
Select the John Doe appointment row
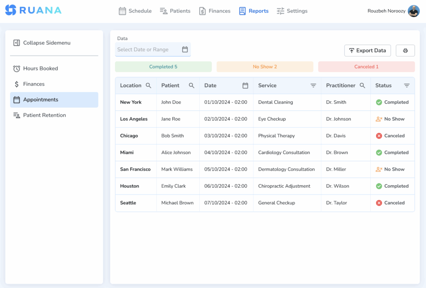tap(250, 102)
